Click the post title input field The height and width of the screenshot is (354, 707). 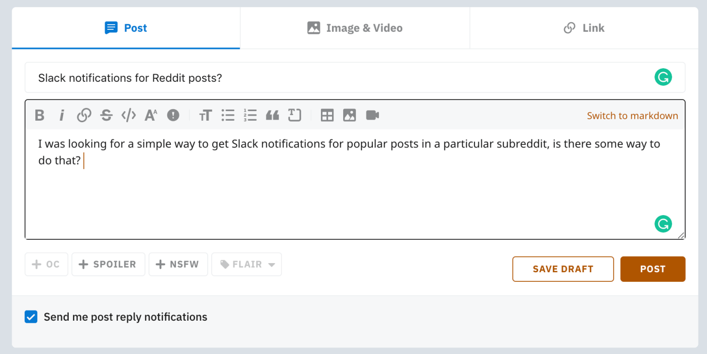pyautogui.click(x=355, y=78)
